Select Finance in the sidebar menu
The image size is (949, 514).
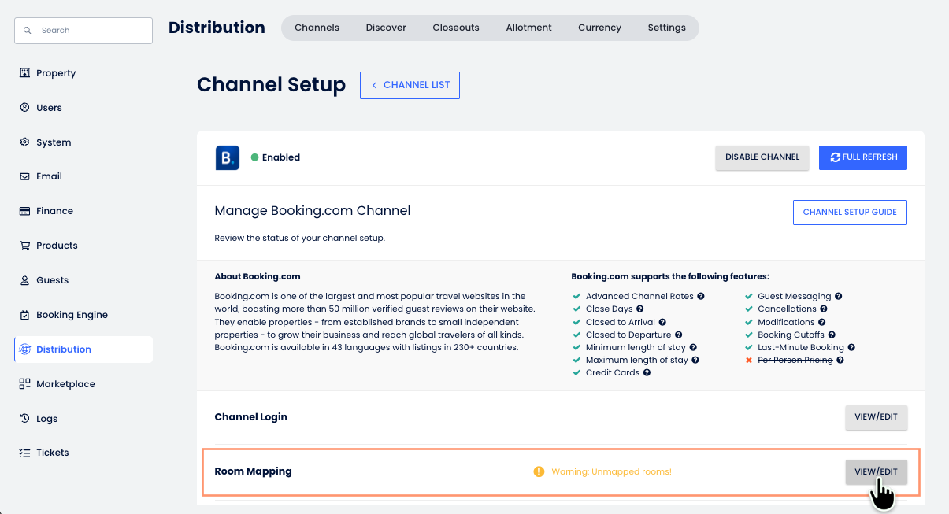click(x=83, y=211)
